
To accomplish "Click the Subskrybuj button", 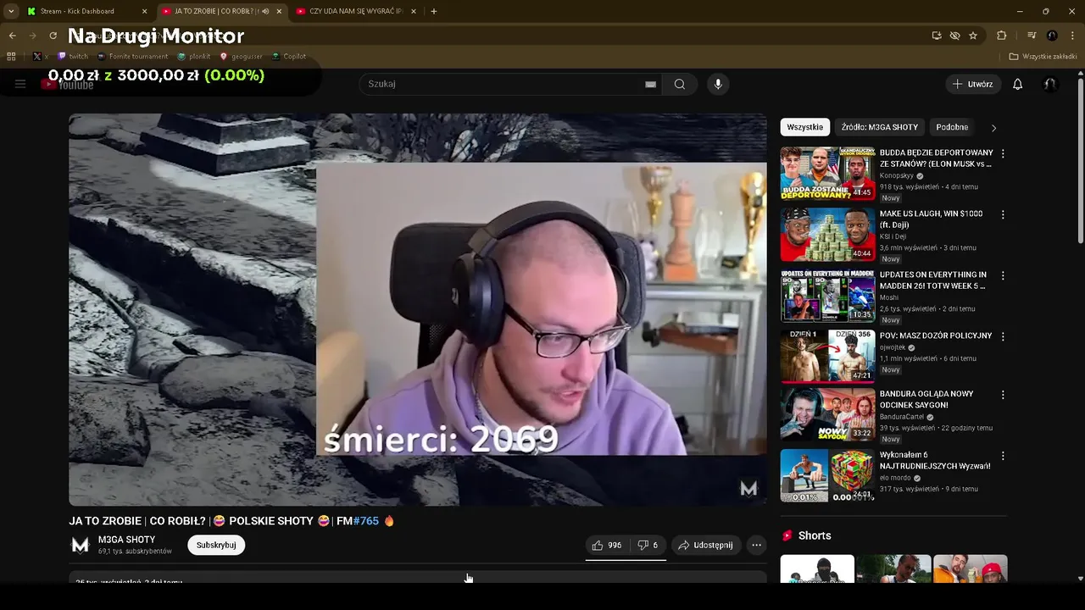I will point(216,545).
